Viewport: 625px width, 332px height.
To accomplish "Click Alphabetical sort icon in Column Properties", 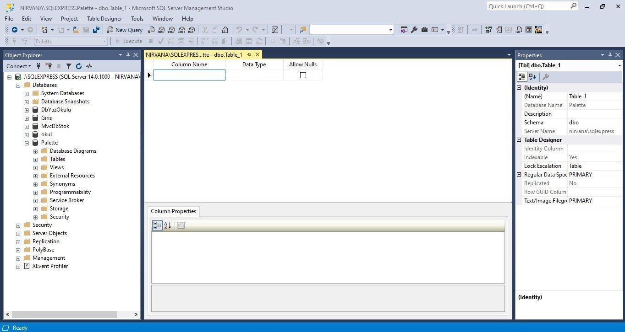I will coord(167,225).
